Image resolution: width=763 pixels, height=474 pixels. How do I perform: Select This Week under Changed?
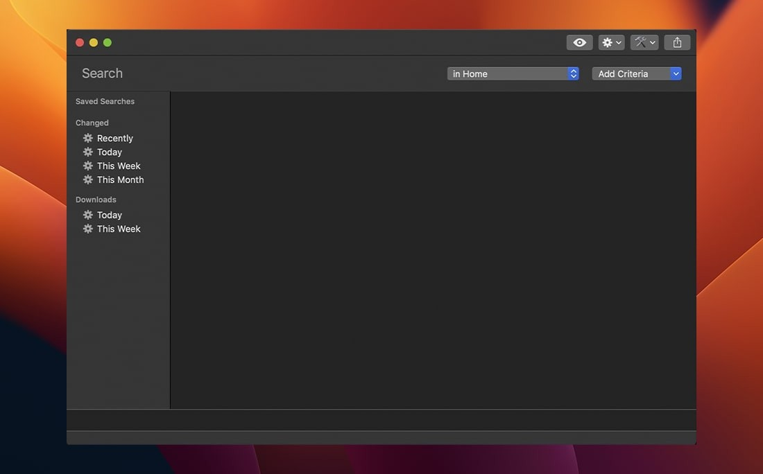[119, 166]
